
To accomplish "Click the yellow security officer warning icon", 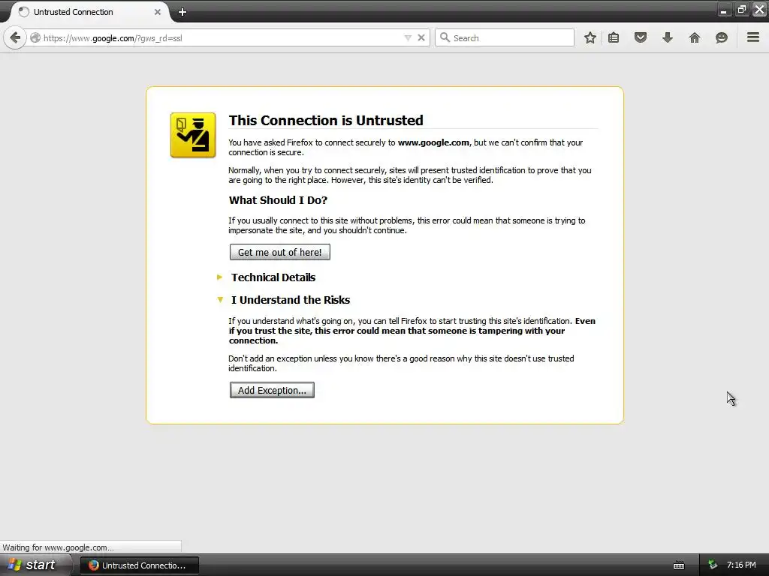I will [193, 135].
